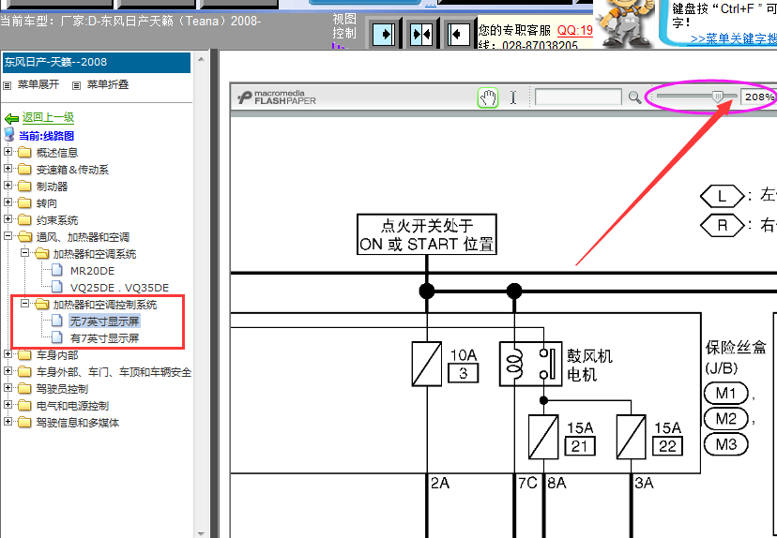
Task: Click the 菜单折叠 list icon
Action: [76, 85]
